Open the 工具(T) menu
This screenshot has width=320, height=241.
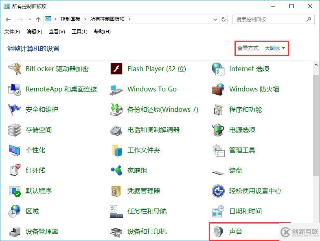(79, 32)
